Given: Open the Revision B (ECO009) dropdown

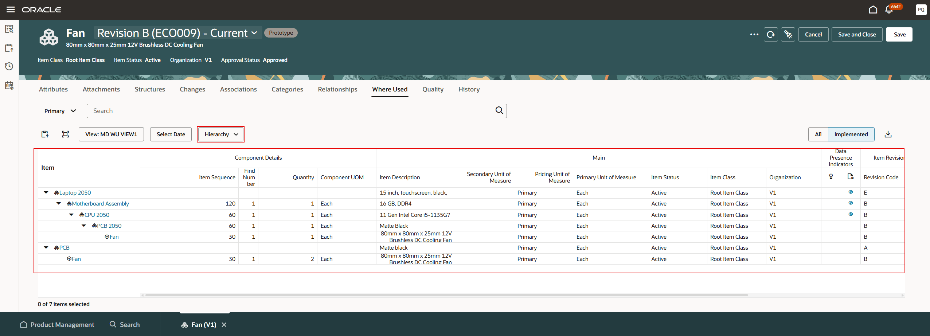Looking at the screenshot, I should pyautogui.click(x=177, y=33).
